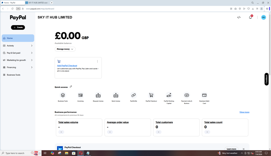Click the Windows search box
271x156 pixels.
tap(21, 153)
